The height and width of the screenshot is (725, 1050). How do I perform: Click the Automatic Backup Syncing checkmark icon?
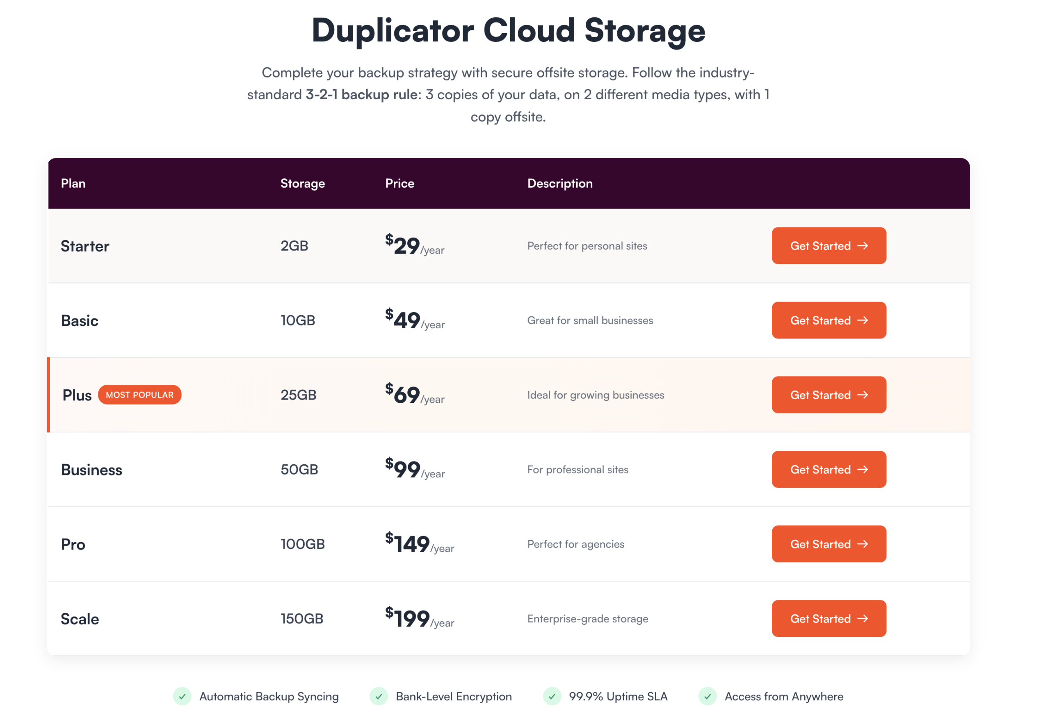[x=182, y=696]
